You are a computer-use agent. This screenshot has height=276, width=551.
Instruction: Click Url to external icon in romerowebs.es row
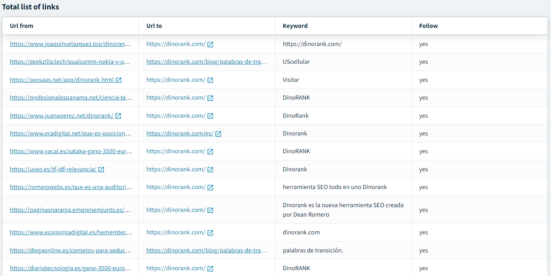pyautogui.click(x=210, y=187)
